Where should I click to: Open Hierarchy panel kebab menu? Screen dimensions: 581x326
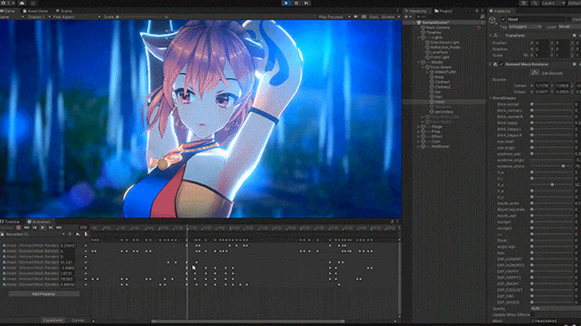(483, 11)
